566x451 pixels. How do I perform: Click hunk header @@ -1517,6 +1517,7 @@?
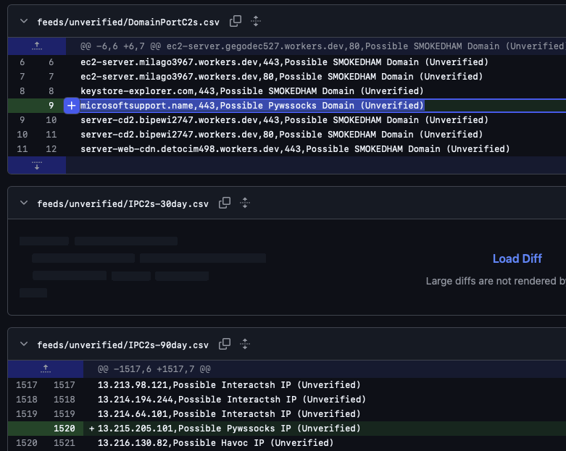click(x=154, y=369)
